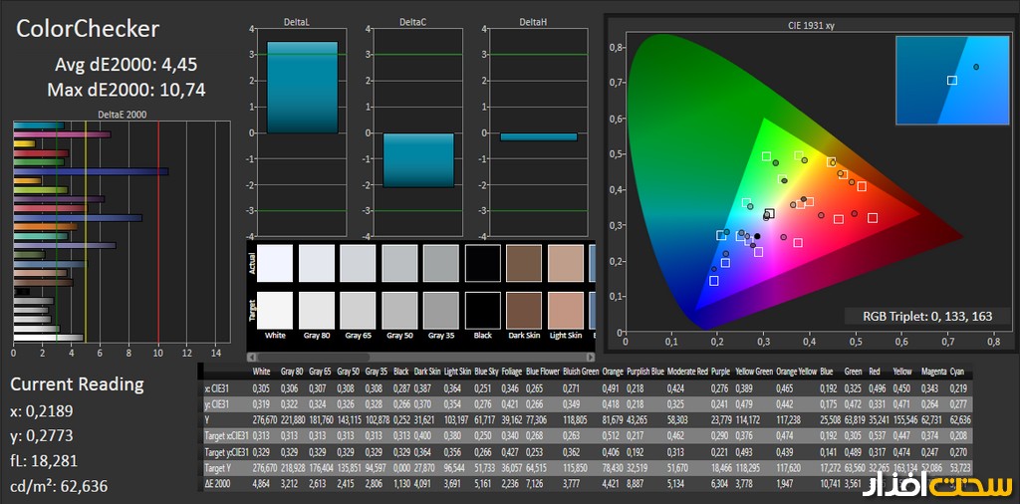This screenshot has height=504, width=1020.
Task: Select the Target Light Skin swatch
Action: click(x=566, y=310)
